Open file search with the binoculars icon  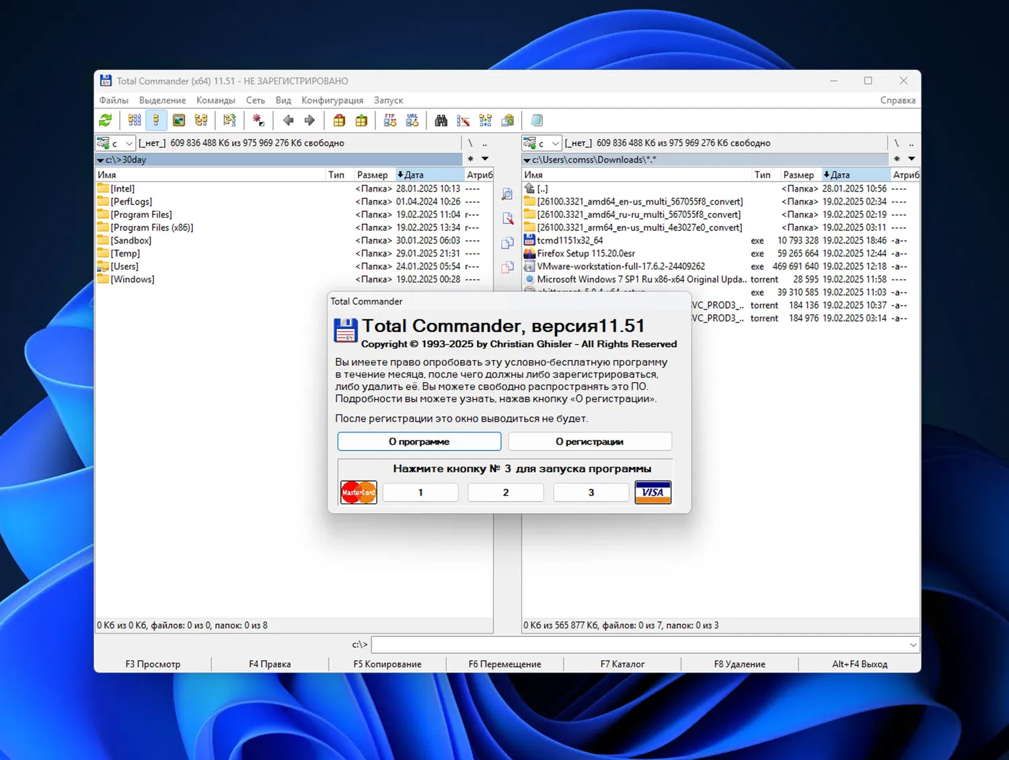441,120
